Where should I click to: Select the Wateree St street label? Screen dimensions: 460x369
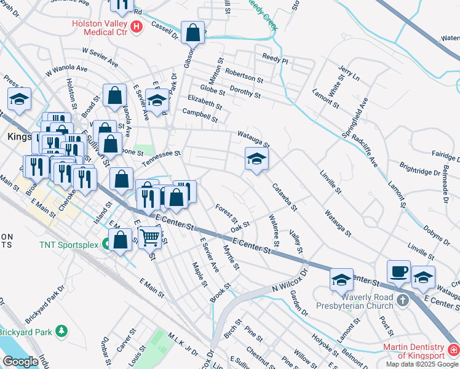pos(274,231)
